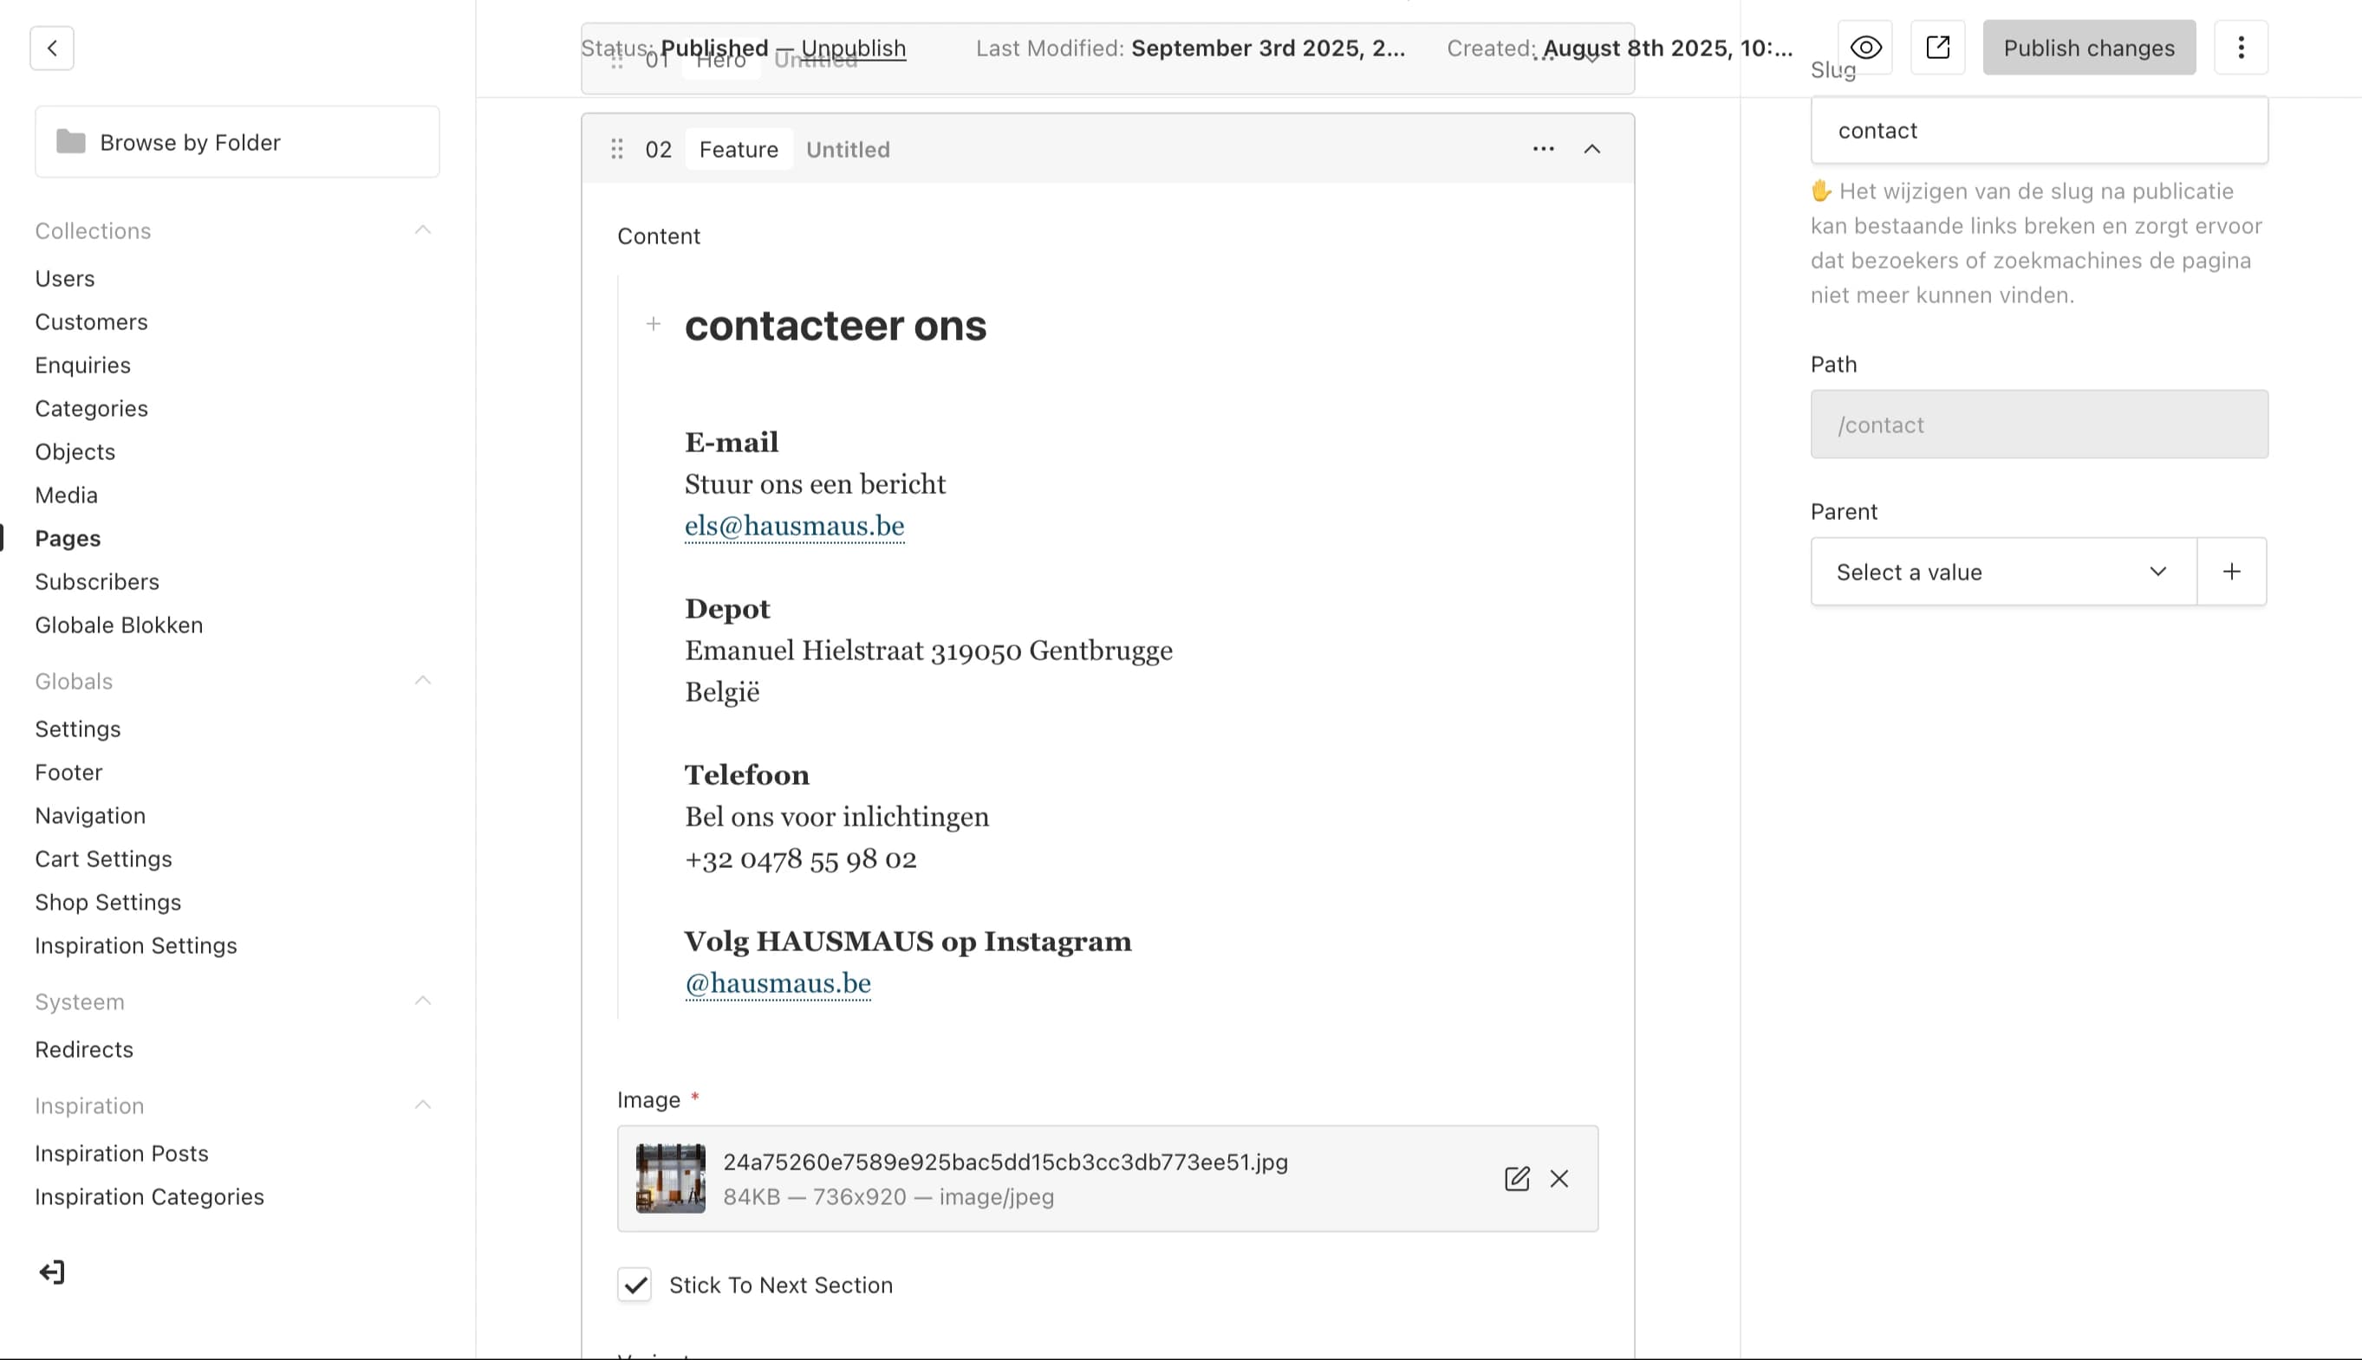Click the edit icon for uploaded image
This screenshot has width=2362, height=1360.
coord(1516,1179)
